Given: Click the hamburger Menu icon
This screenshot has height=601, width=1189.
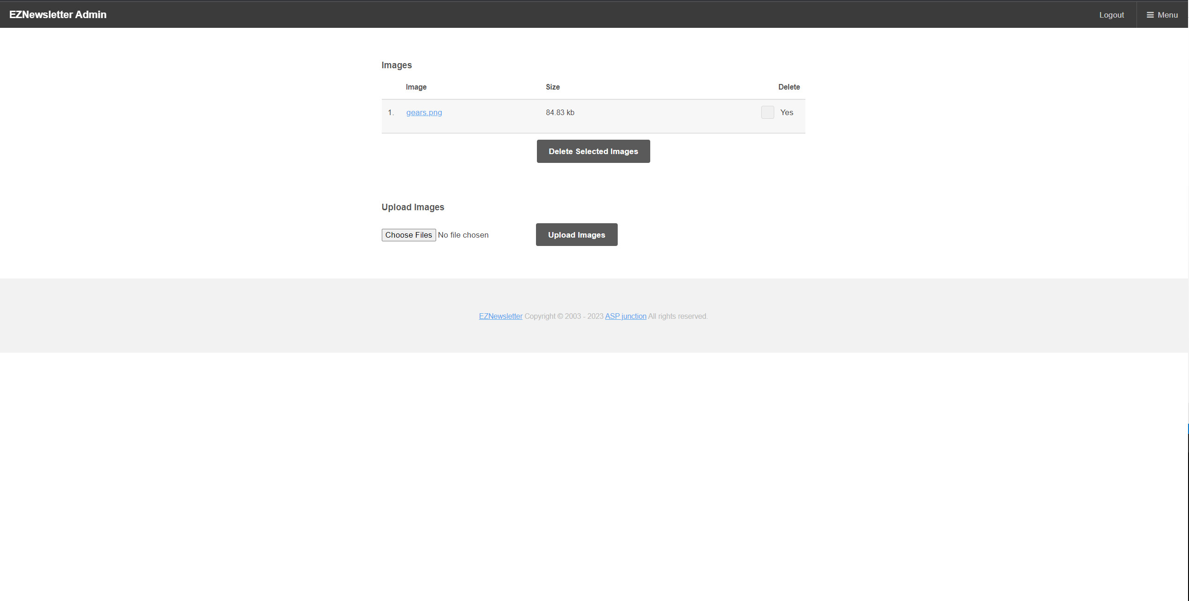Looking at the screenshot, I should (x=1150, y=15).
